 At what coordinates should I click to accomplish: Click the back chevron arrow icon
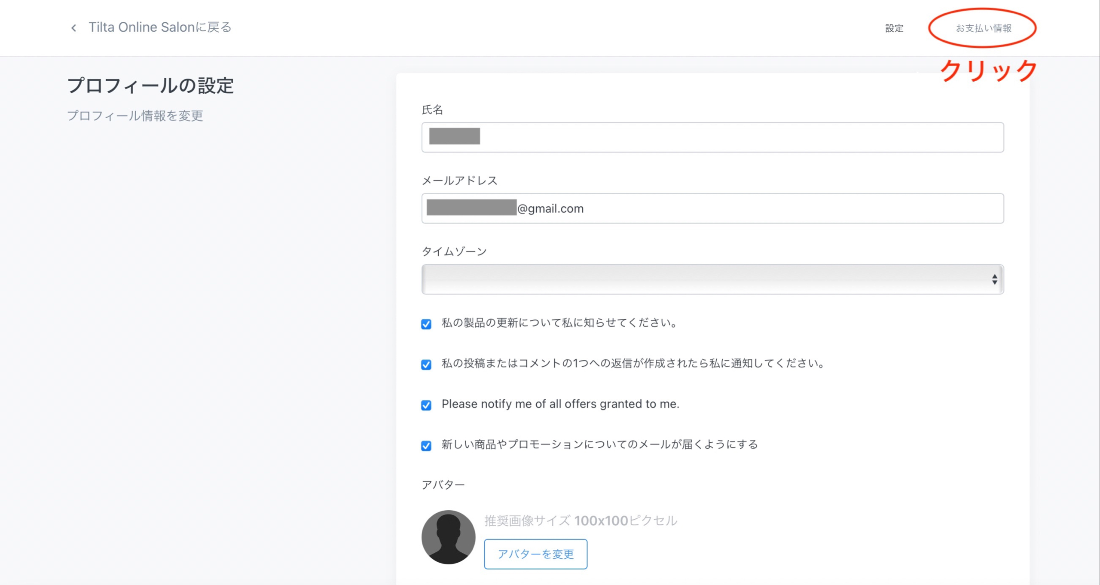coord(73,28)
